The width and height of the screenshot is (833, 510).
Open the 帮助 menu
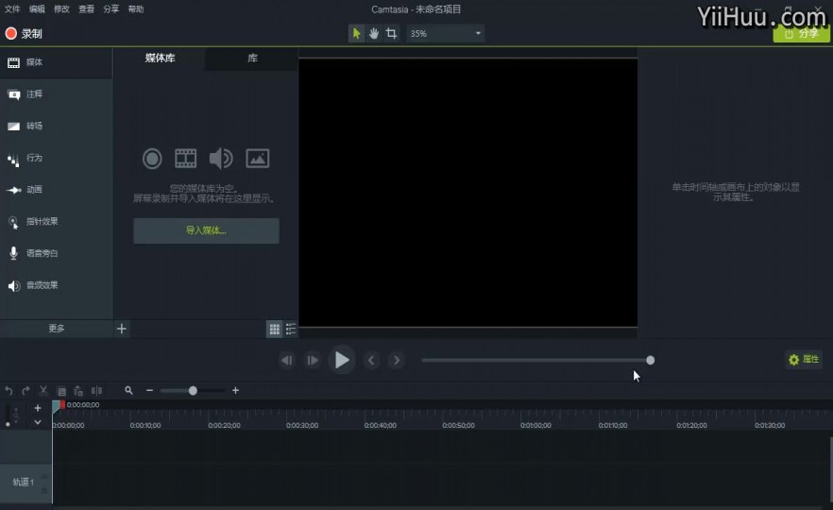pos(136,9)
